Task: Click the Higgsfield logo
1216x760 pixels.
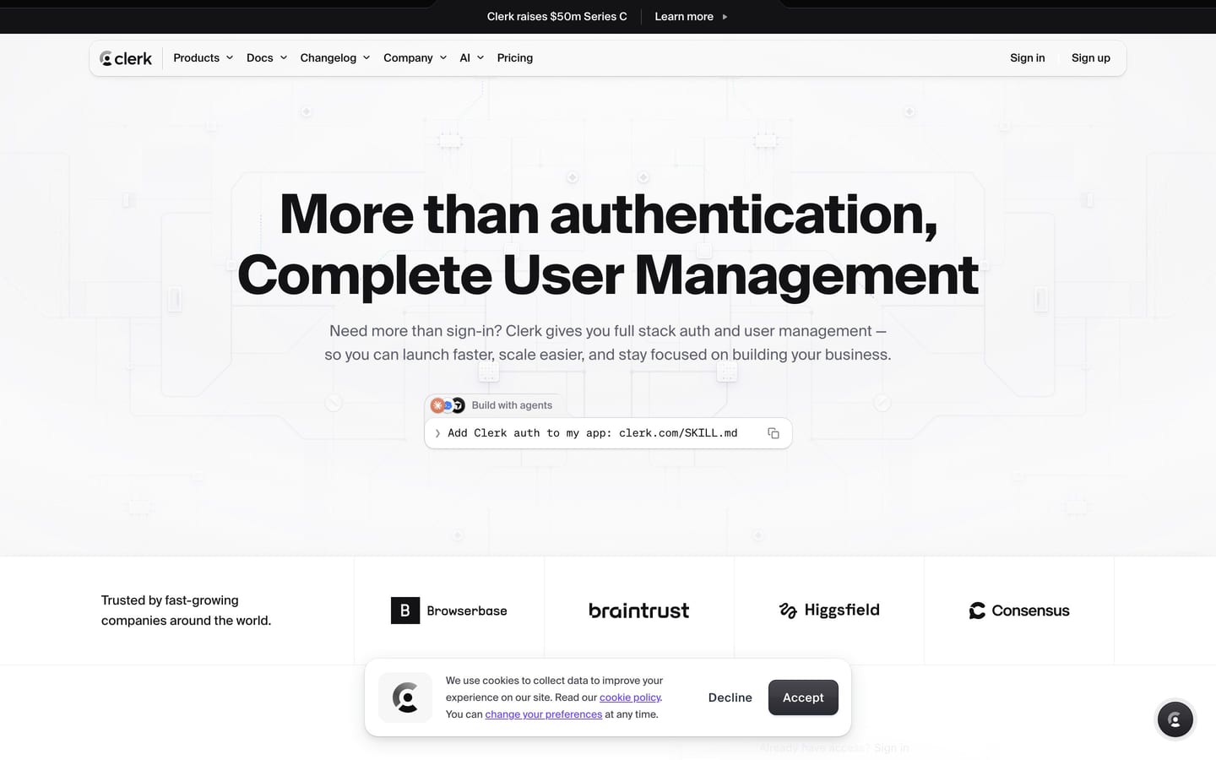Action: click(829, 610)
